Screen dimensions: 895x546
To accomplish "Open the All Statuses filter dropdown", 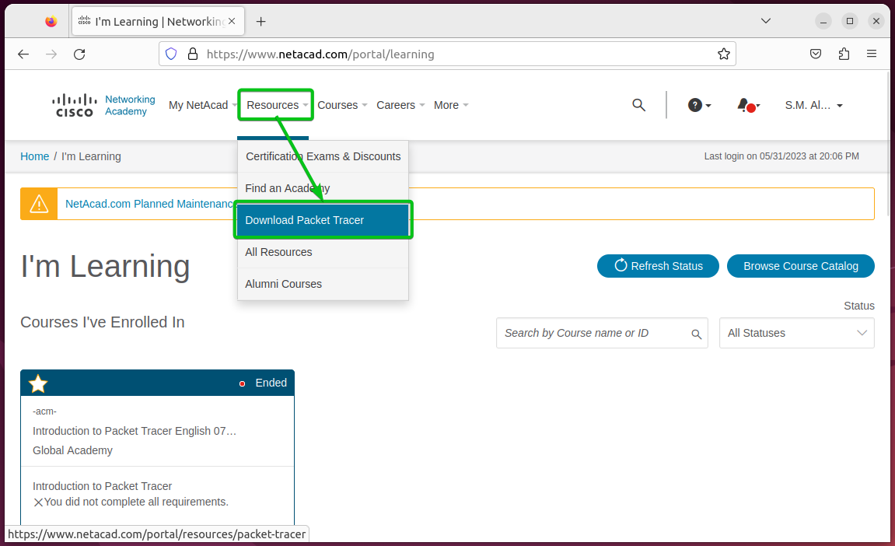I will (x=797, y=333).
